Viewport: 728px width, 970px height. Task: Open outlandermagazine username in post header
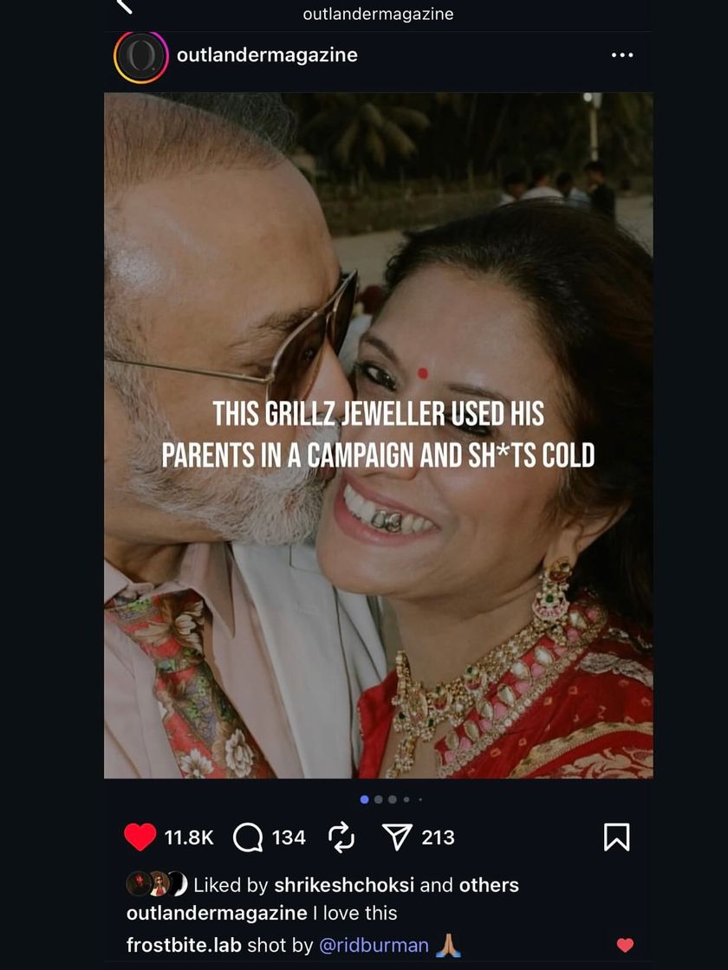(x=267, y=55)
